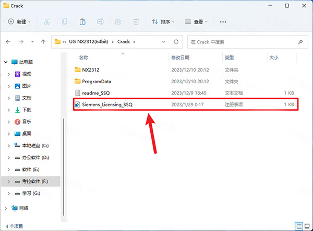Open the 排序 sort dropdown
This screenshot has height=231, width=313.
(163, 21)
